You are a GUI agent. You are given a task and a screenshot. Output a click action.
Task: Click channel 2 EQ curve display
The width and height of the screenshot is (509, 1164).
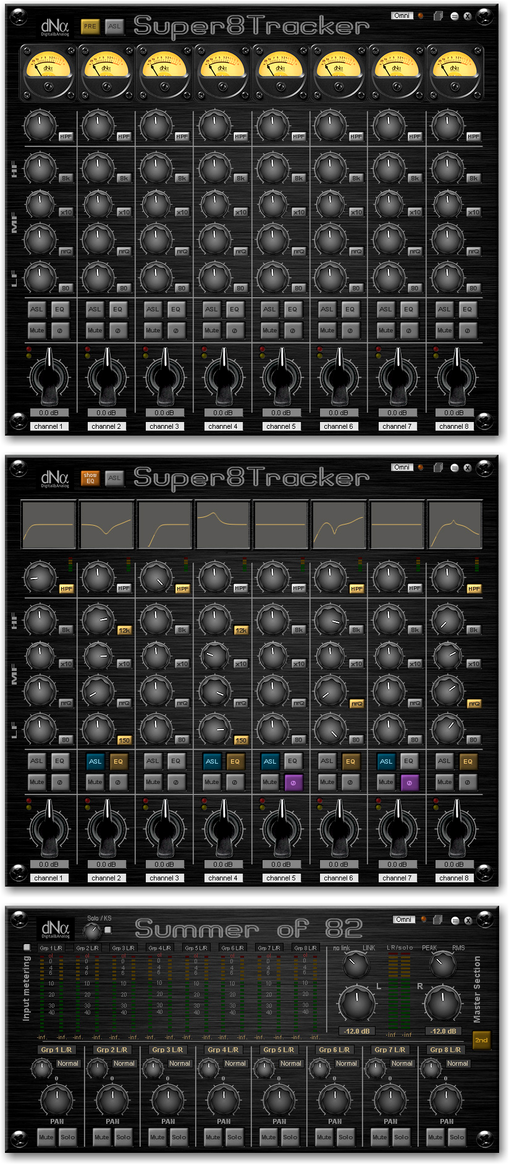tap(106, 525)
